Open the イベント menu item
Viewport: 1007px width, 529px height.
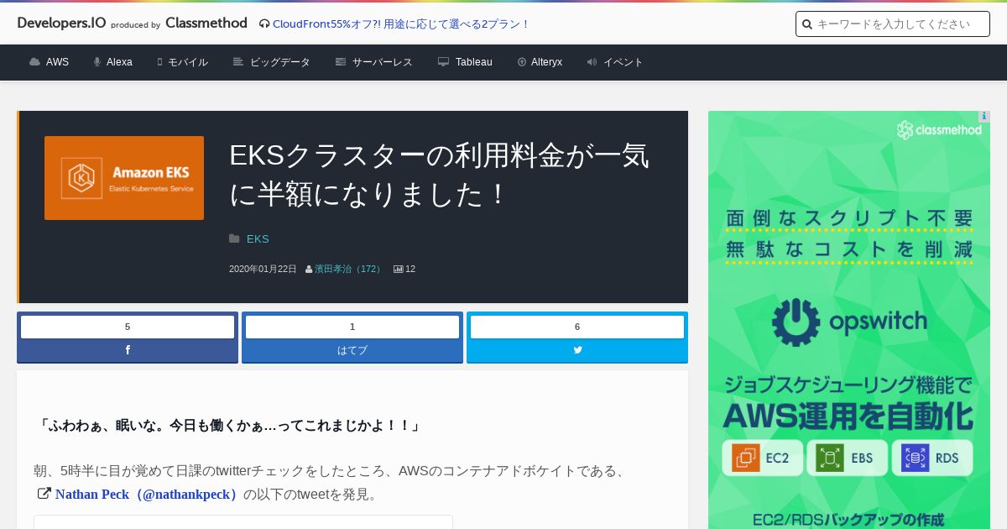pyautogui.click(x=624, y=62)
